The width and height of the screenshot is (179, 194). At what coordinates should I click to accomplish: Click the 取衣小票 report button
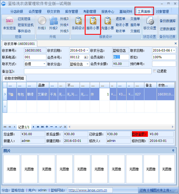[122, 25]
